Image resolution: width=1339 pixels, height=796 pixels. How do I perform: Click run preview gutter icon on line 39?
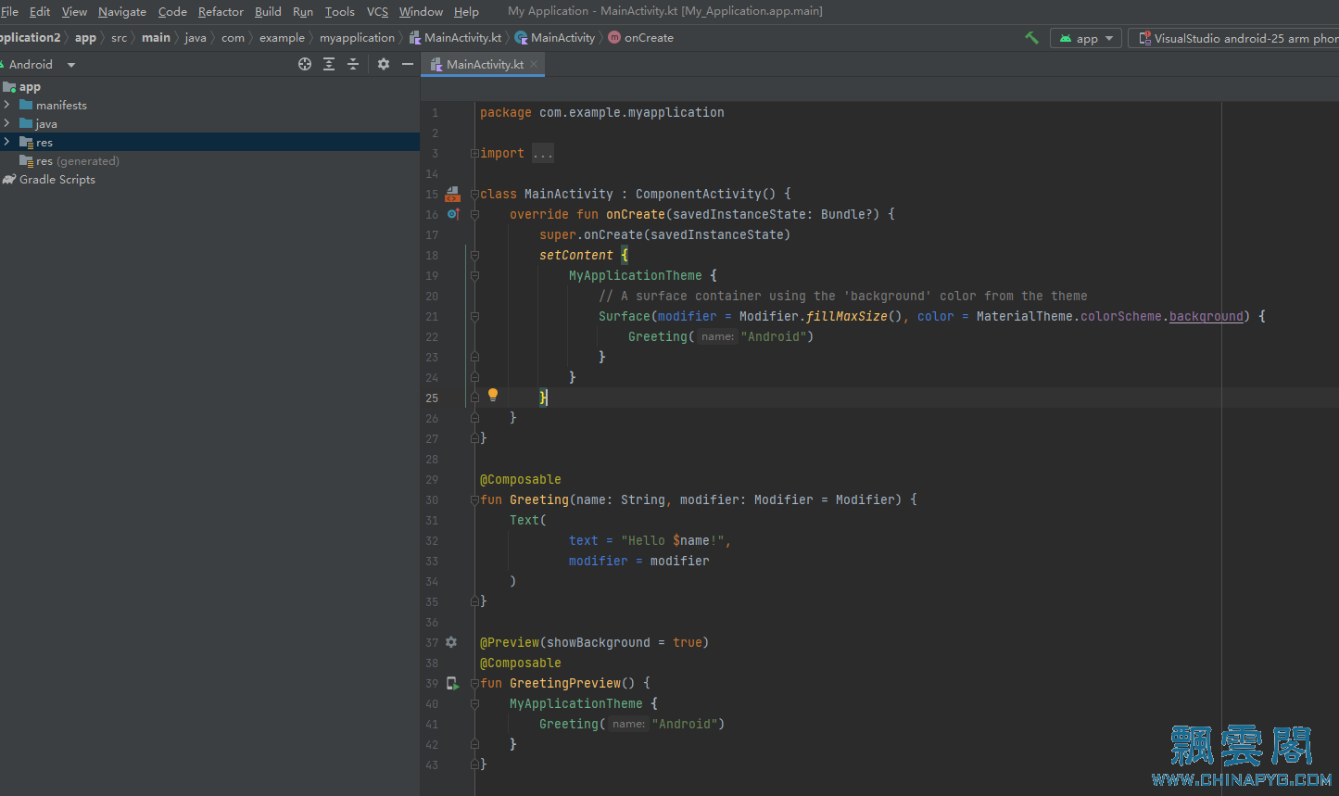pos(453,683)
